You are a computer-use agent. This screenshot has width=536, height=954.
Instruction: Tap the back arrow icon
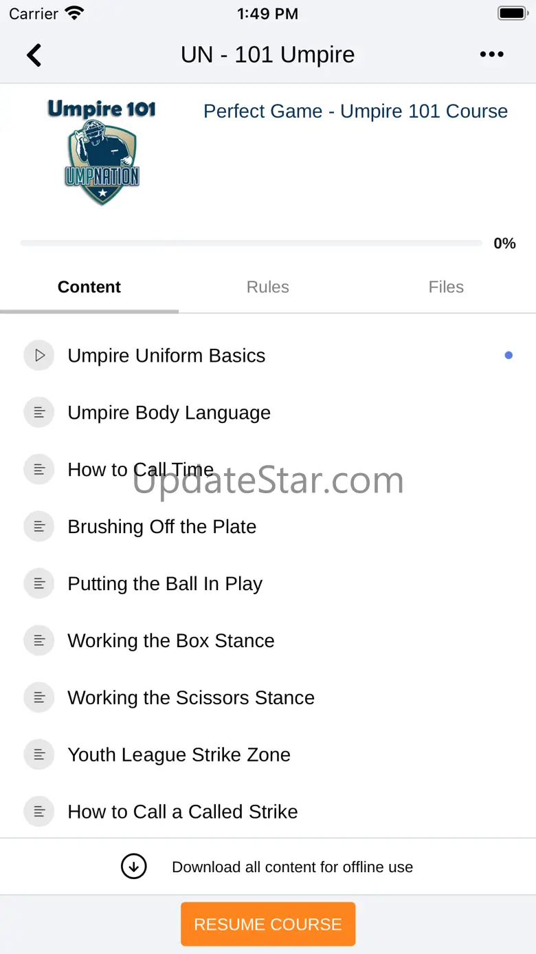point(34,55)
